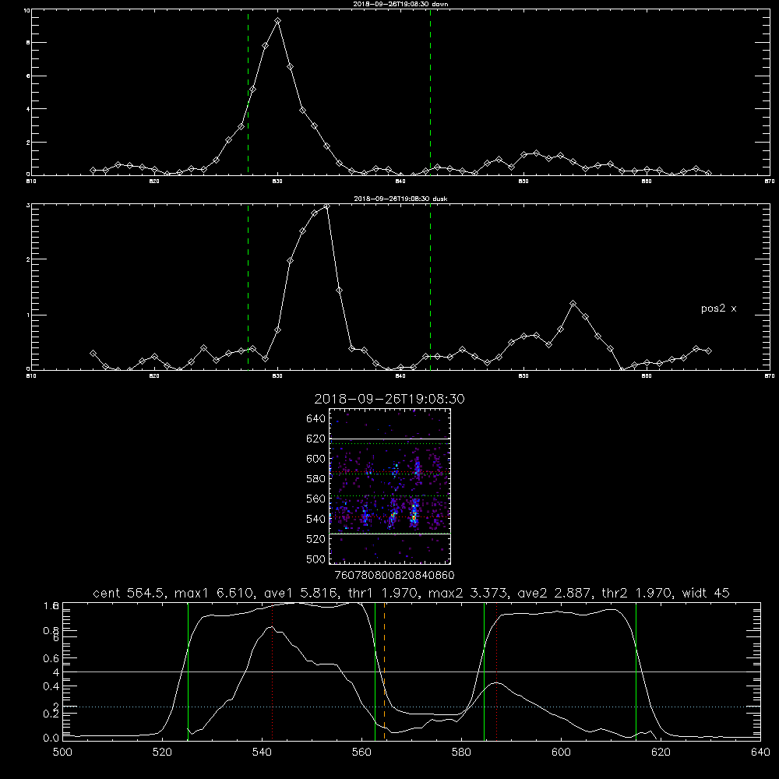The width and height of the screenshot is (779, 779).
Task: Click the 'pos2 x' label
Action: [718, 308]
